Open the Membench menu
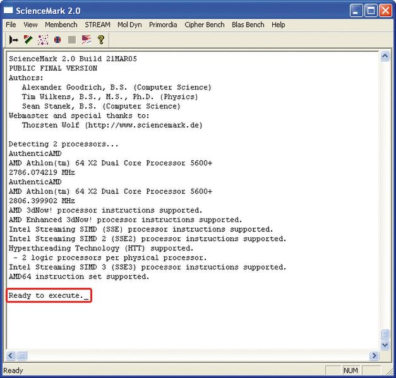This screenshot has height=378, width=396. pyautogui.click(x=61, y=25)
